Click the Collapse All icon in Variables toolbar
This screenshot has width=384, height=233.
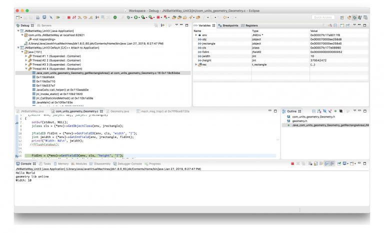335,25
